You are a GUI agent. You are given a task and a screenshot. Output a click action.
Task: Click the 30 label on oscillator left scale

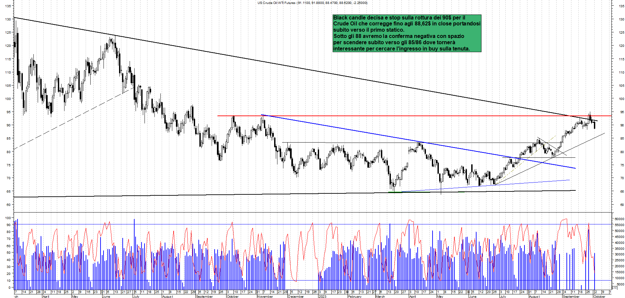[x=9, y=267]
